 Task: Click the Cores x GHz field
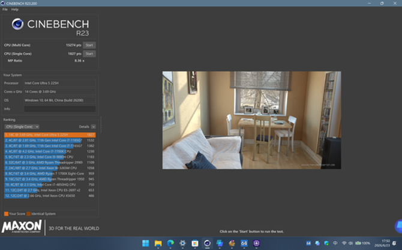tap(60, 92)
